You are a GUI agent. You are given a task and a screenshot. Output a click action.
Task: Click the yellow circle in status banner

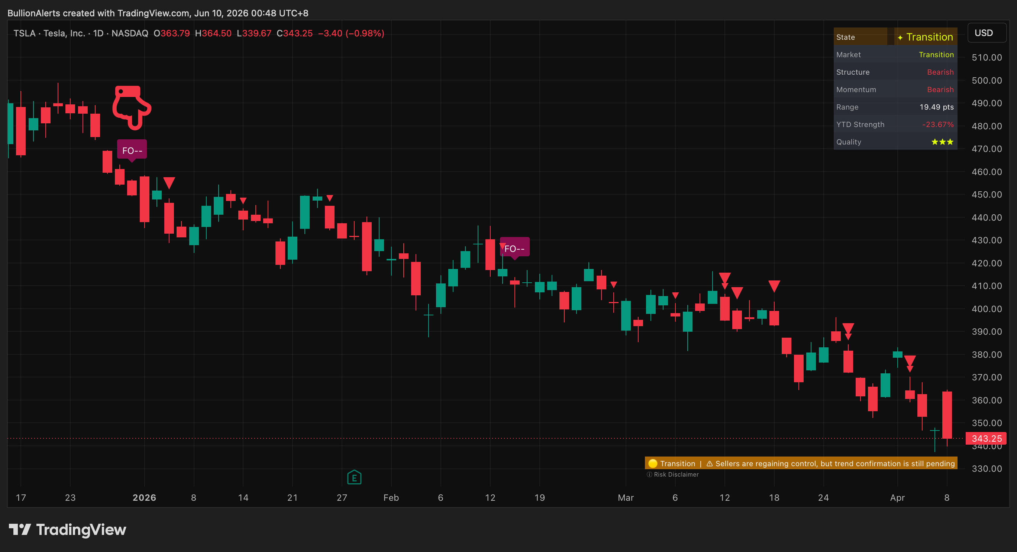point(653,463)
